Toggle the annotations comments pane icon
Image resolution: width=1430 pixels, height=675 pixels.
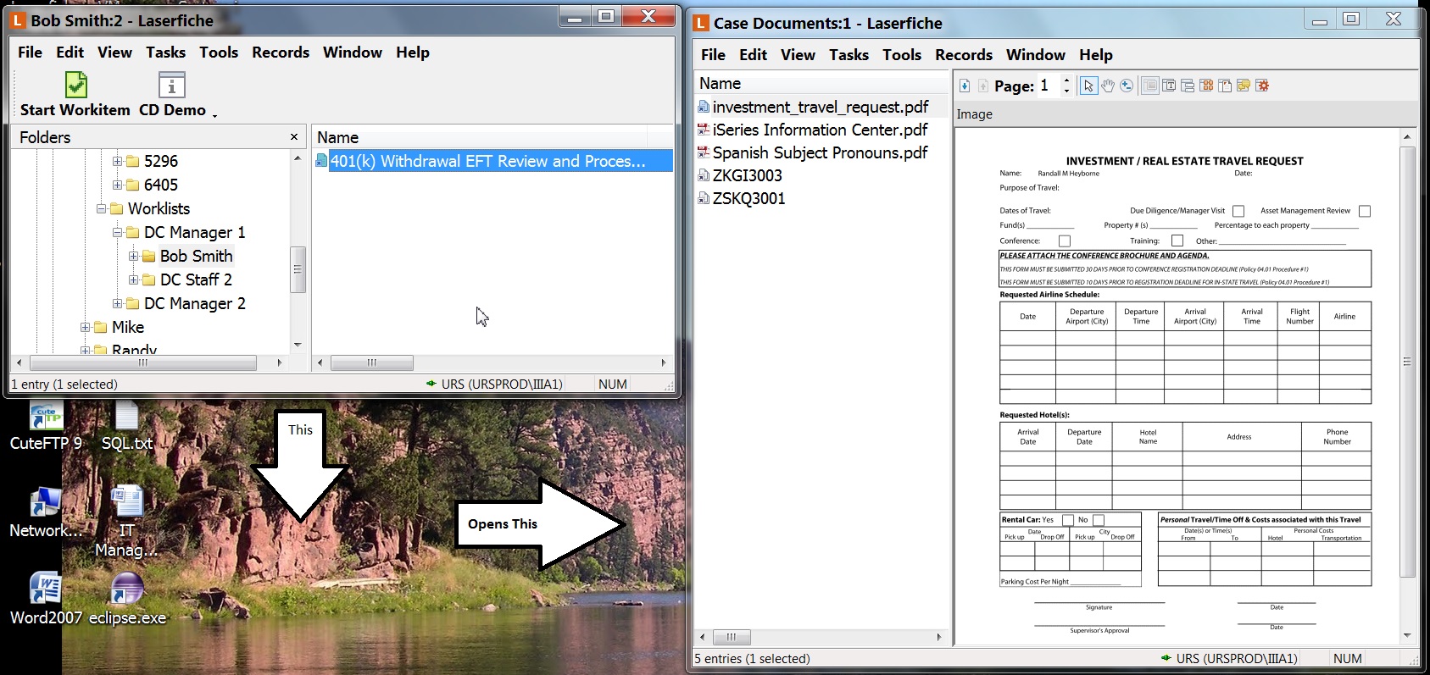tap(1244, 86)
